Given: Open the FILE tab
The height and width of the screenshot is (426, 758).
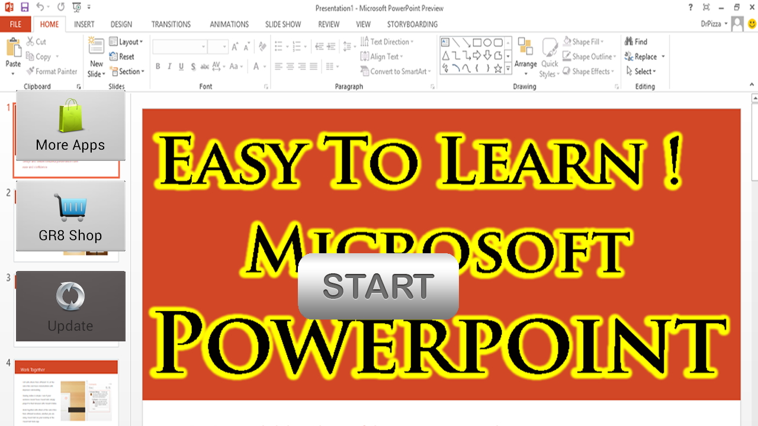Looking at the screenshot, I should point(15,24).
